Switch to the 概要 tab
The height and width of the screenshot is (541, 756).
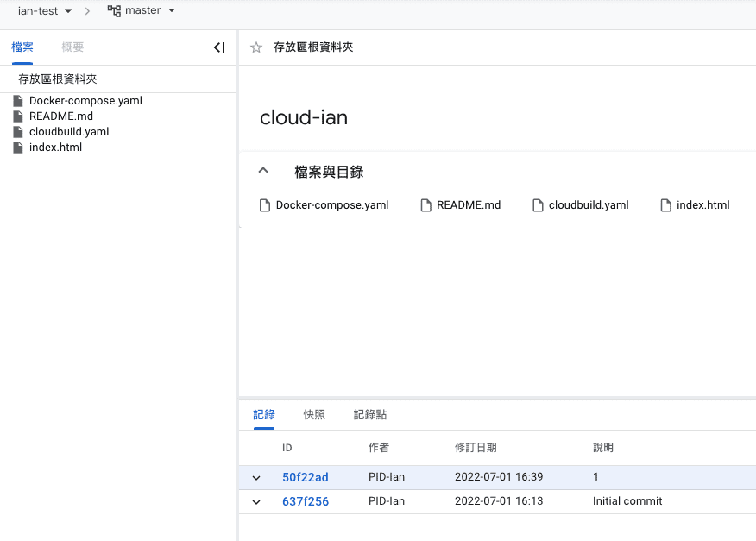[x=72, y=47]
